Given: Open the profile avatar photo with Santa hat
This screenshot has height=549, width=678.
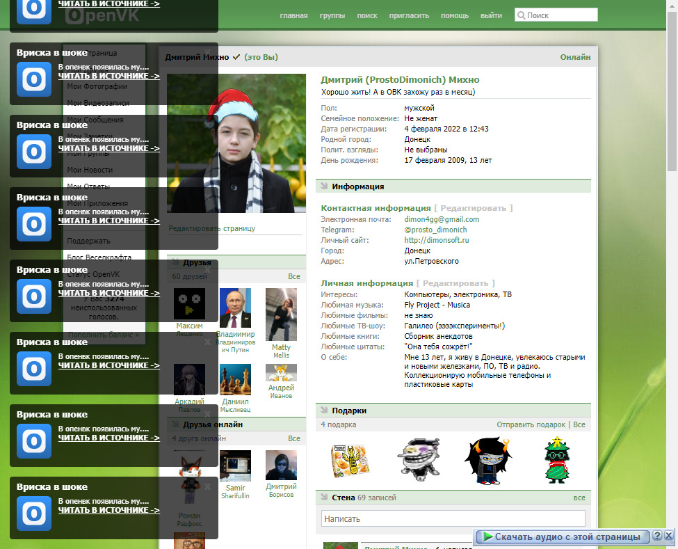Looking at the screenshot, I should (236, 143).
